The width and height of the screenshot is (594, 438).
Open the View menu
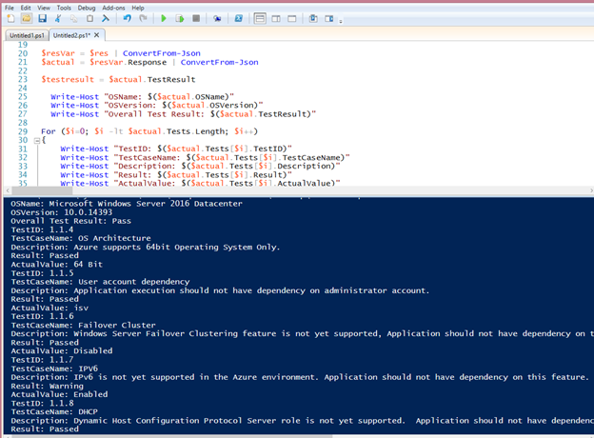click(x=44, y=8)
